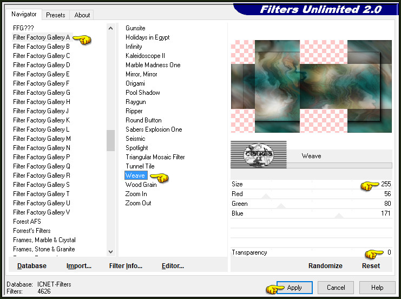401x299 pixels.
Task: Open Filter Info...
Action: [x=126, y=266]
